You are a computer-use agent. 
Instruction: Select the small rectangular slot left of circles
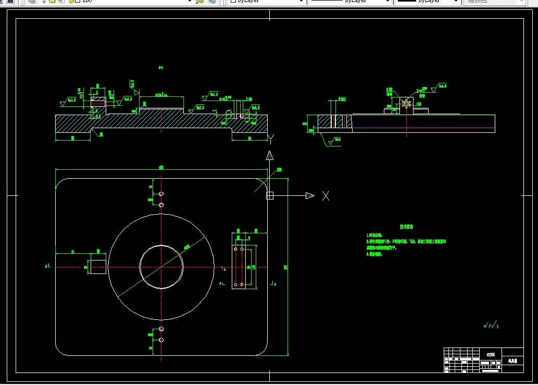(x=98, y=267)
